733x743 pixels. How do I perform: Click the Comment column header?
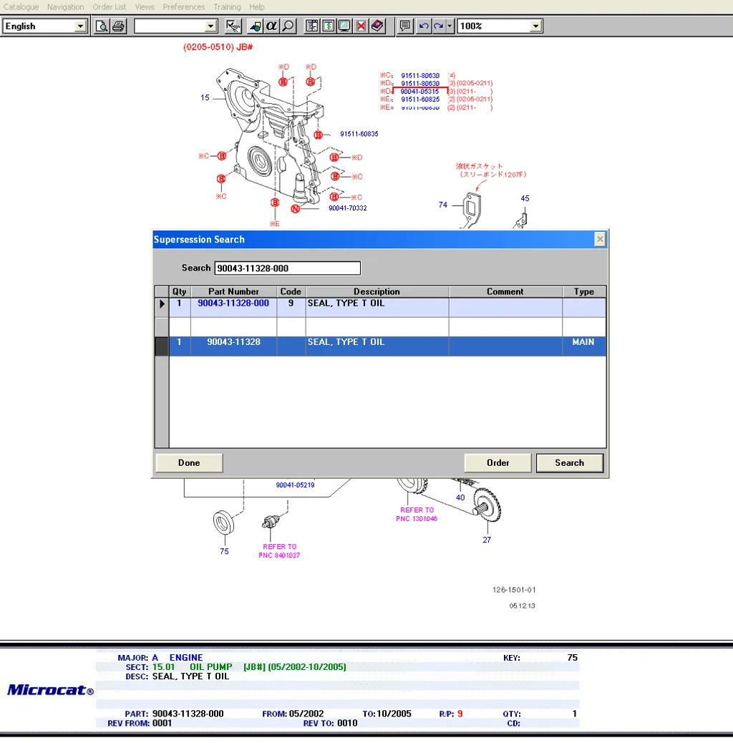505,292
